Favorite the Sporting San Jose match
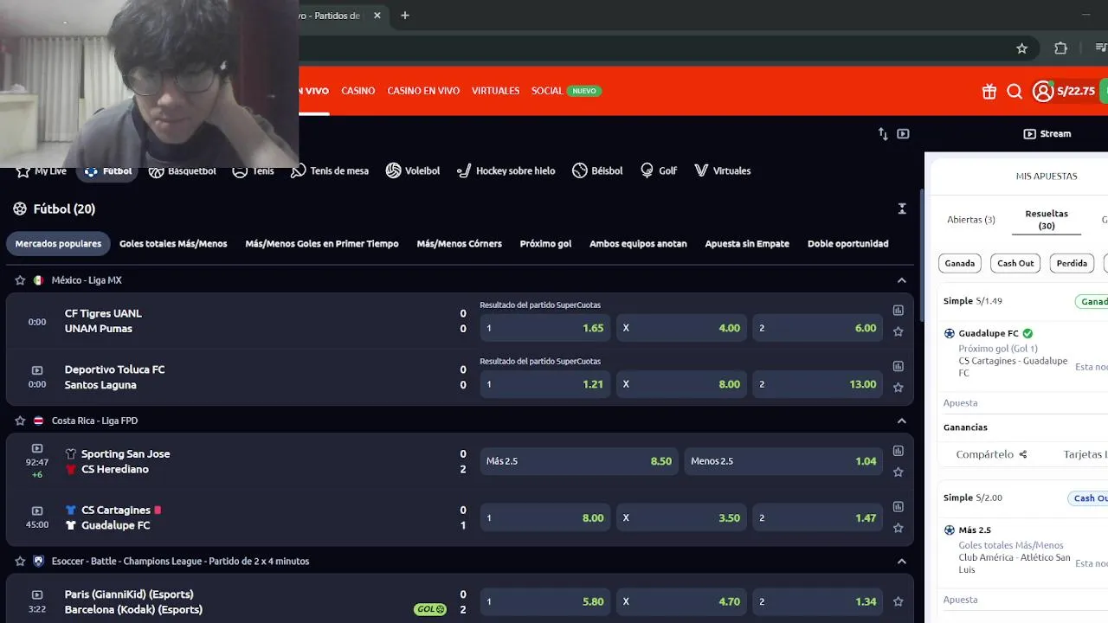Screen dimensions: 1108x623 click(x=899, y=472)
